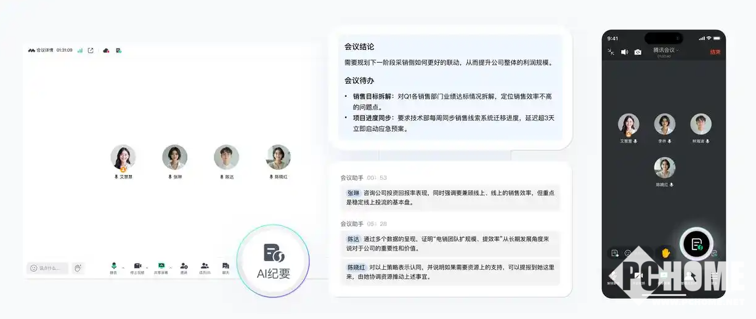
Task: Toggle the stop video (停止视频) camera button
Action: click(138, 267)
